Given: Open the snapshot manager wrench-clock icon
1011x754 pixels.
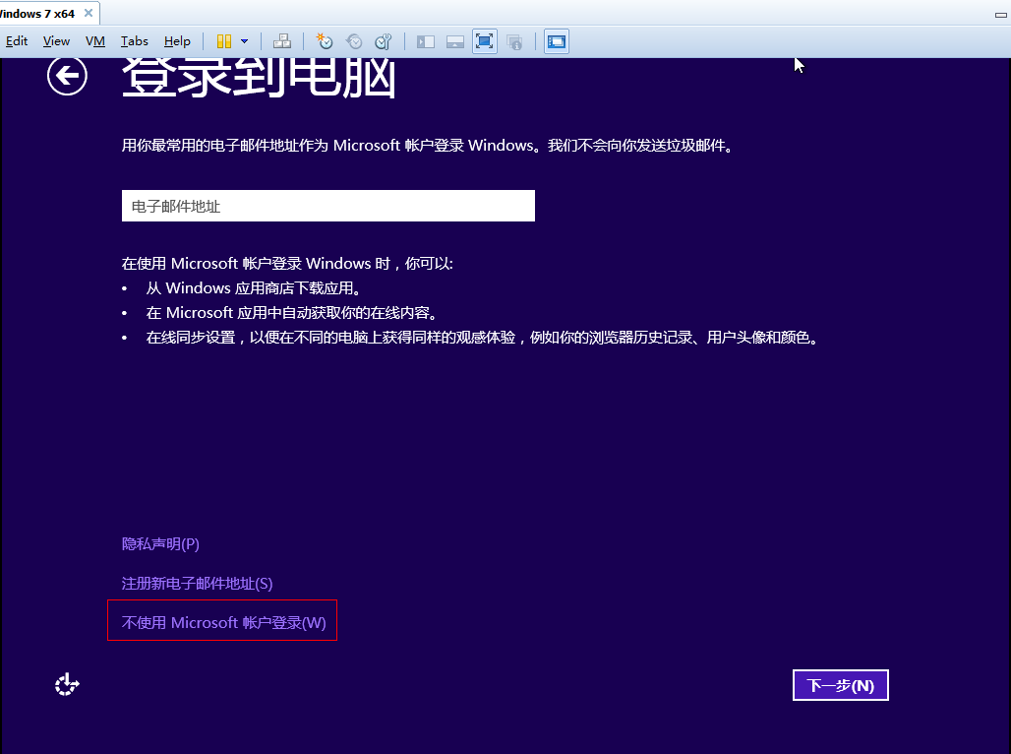Looking at the screenshot, I should tap(384, 41).
